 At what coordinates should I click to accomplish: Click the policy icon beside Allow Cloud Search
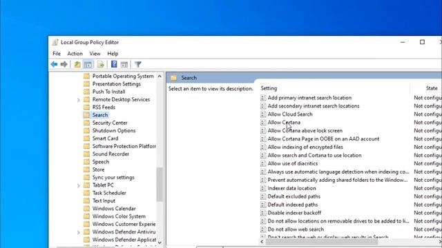[x=263, y=114]
